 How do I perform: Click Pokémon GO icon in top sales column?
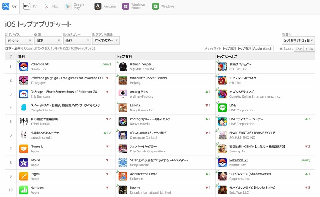pos(222,163)
